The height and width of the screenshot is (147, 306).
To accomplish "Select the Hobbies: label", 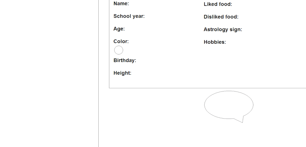I will pos(215,42).
